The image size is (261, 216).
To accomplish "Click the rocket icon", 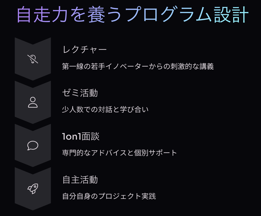I will pos(33,189).
